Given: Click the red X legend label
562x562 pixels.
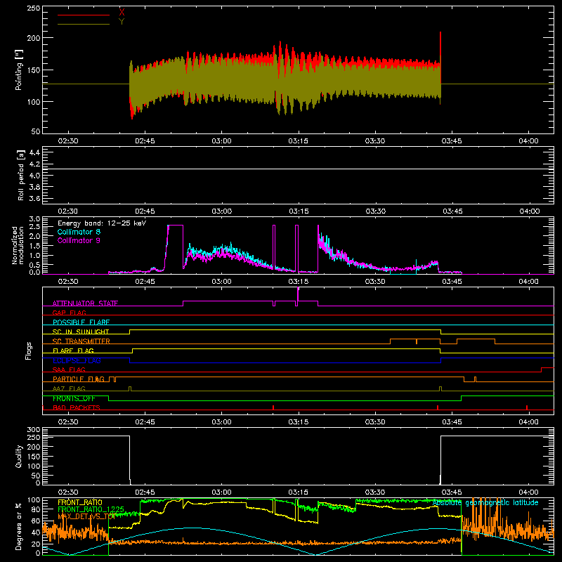Looking at the screenshot, I should pos(122,12).
